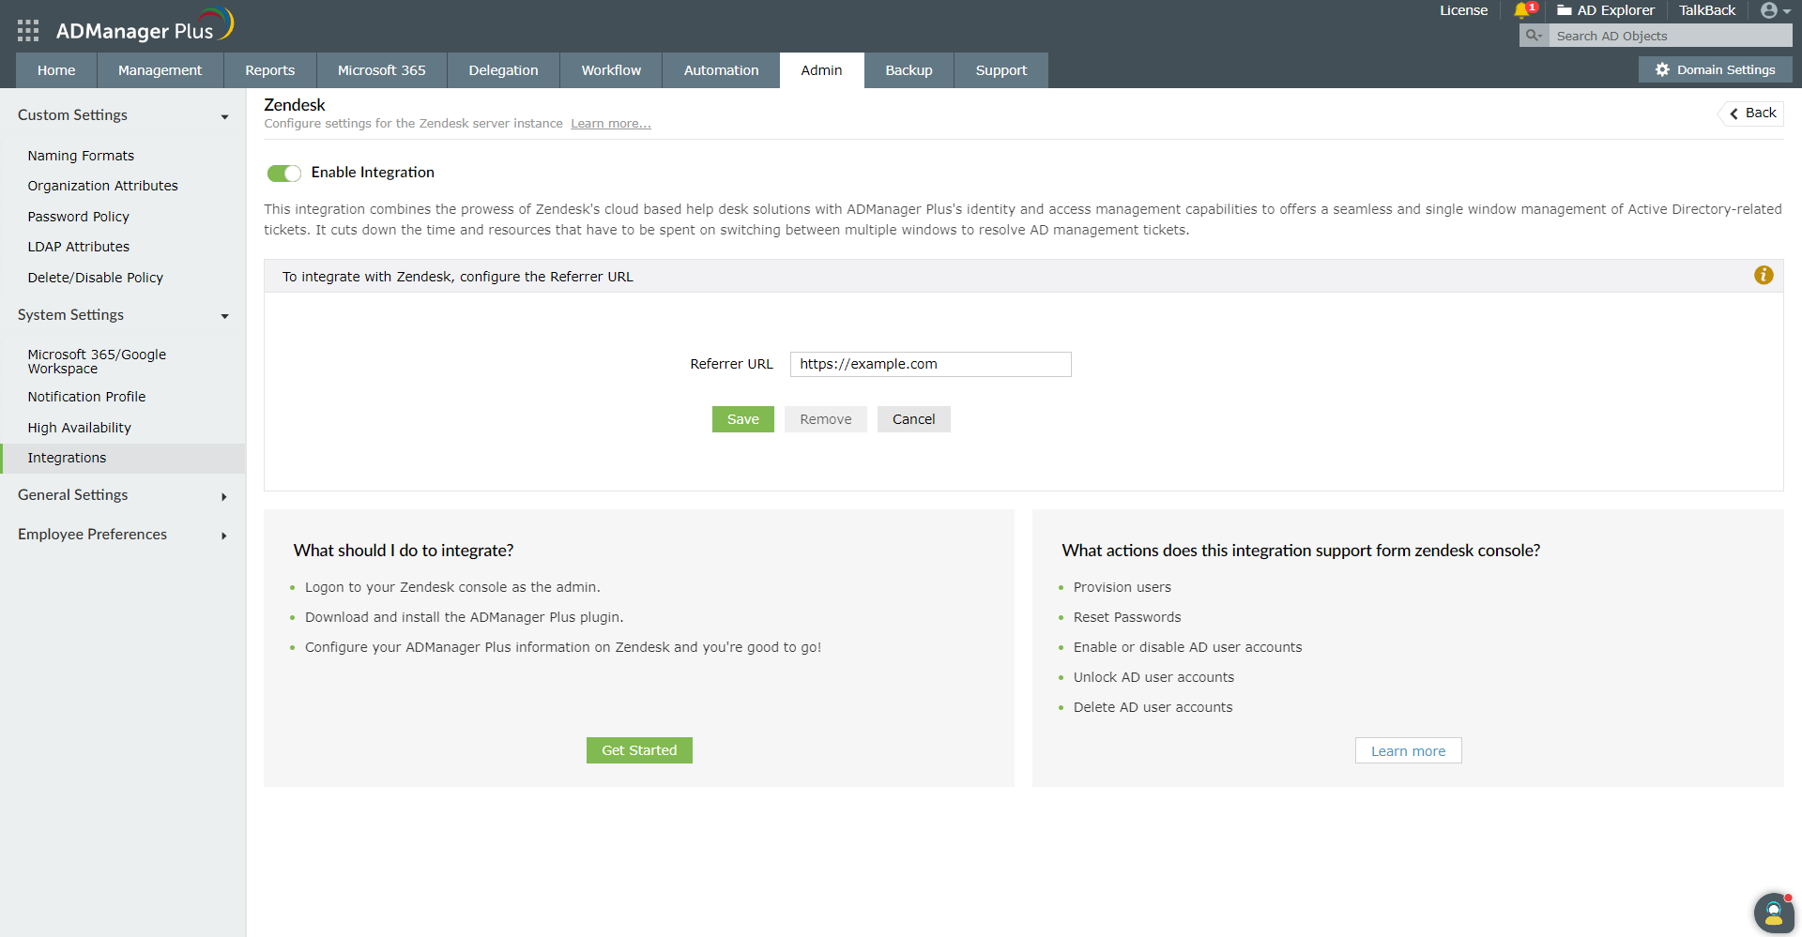Switch to the Automation tab
Image resolution: width=1802 pixels, height=937 pixels.
point(720,69)
